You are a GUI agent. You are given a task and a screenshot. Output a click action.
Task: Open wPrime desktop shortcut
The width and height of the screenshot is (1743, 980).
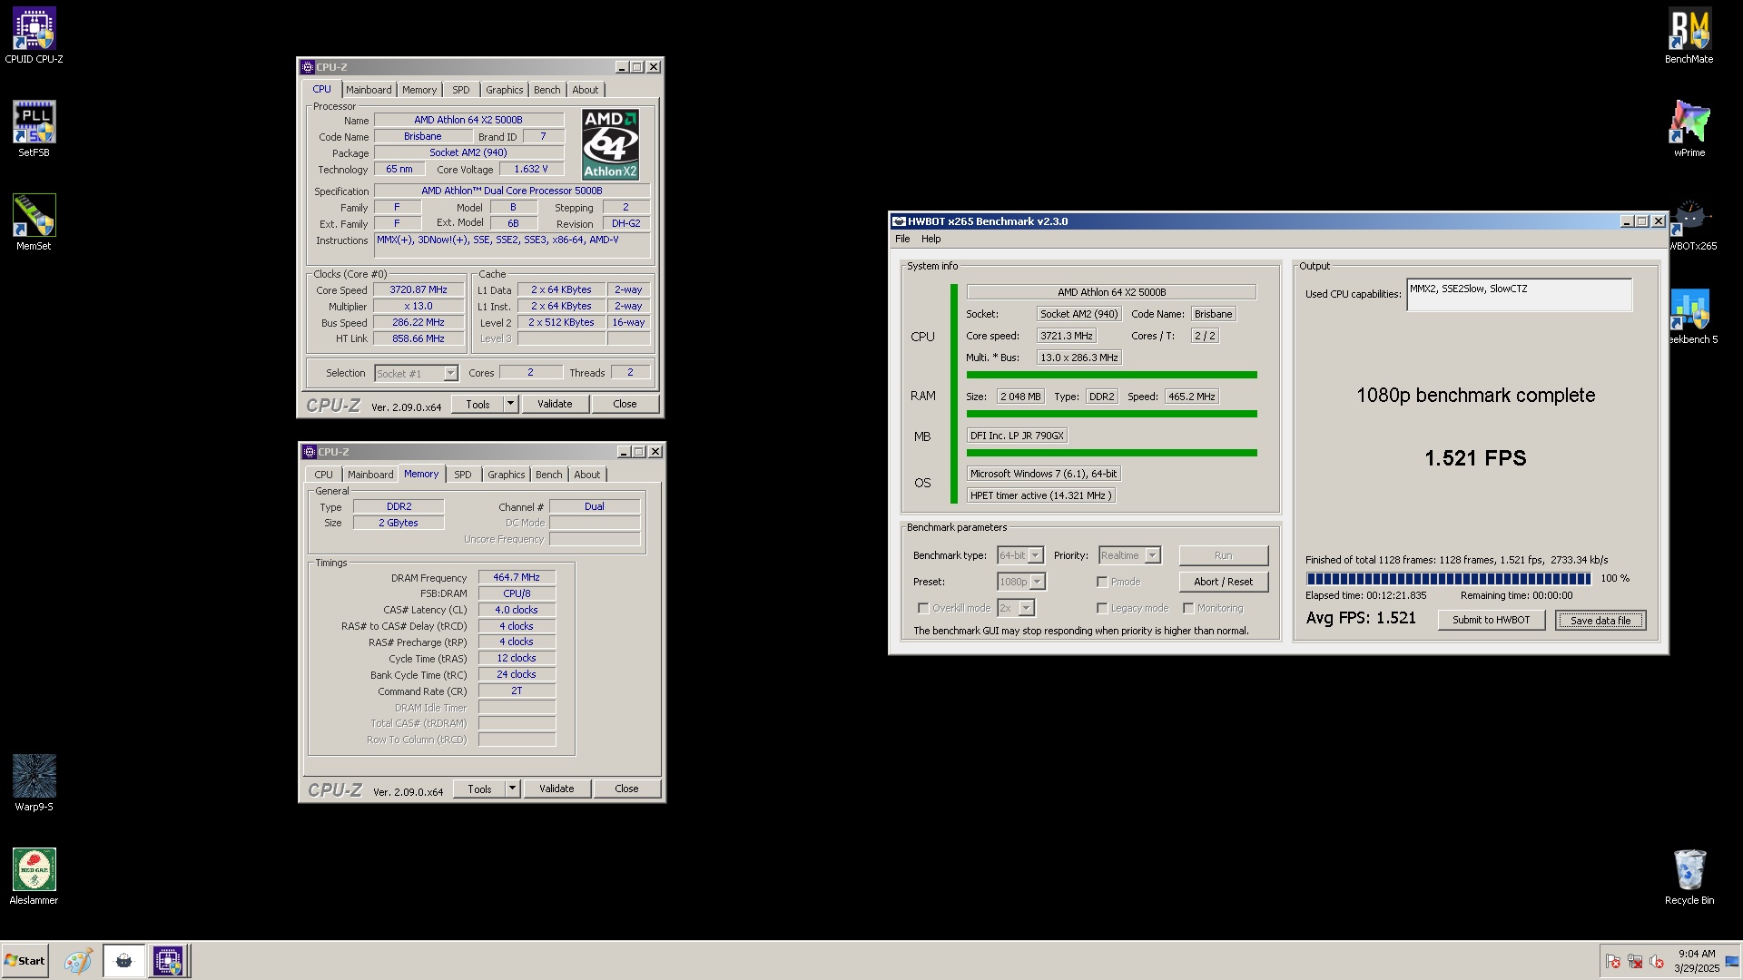tap(1689, 129)
